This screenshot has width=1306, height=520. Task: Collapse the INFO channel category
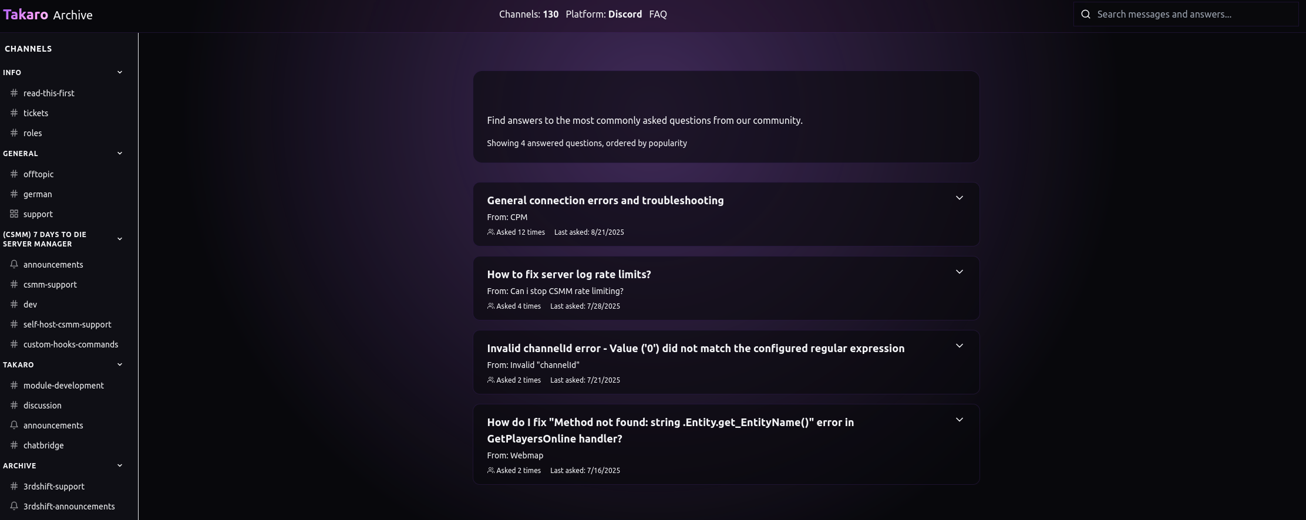120,72
